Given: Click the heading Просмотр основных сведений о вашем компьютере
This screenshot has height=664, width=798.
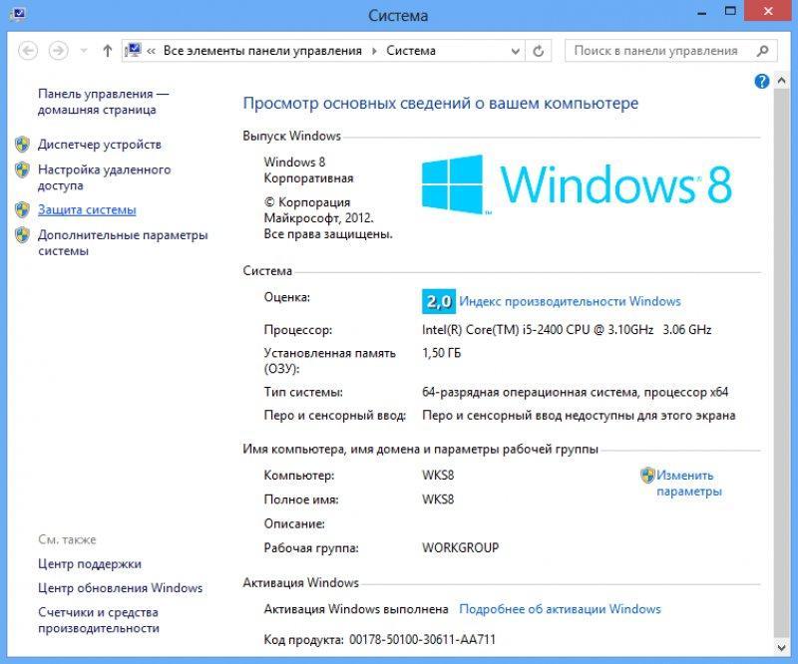Looking at the screenshot, I should (440, 104).
